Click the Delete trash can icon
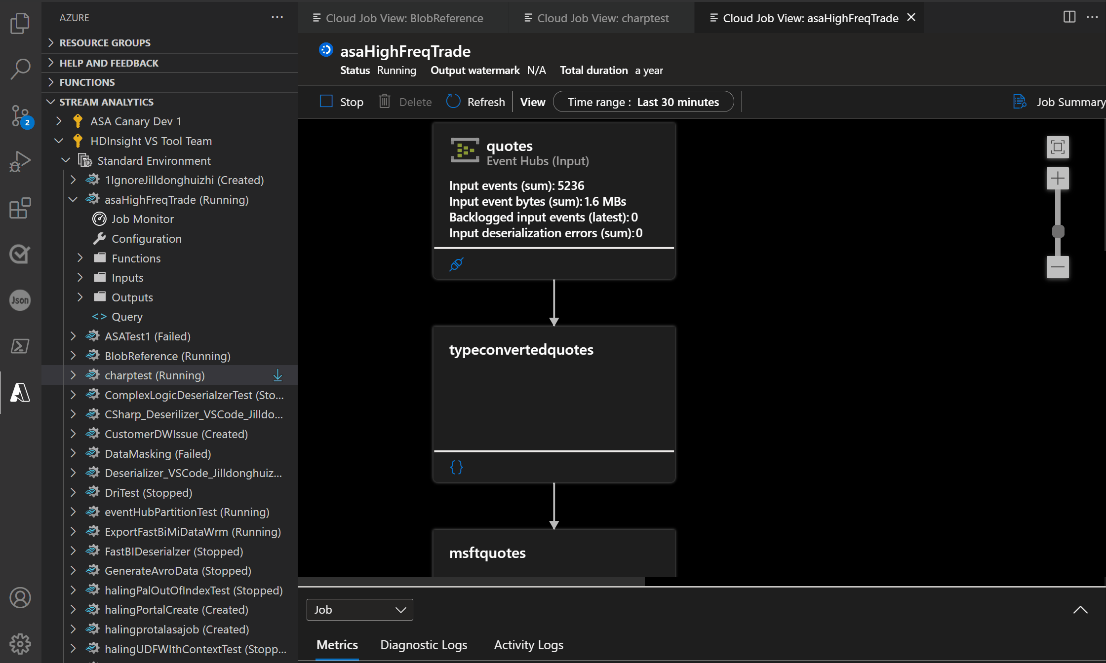The image size is (1106, 663). point(385,102)
